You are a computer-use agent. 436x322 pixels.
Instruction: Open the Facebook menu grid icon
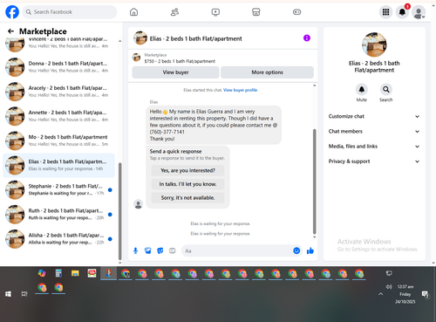coord(385,12)
